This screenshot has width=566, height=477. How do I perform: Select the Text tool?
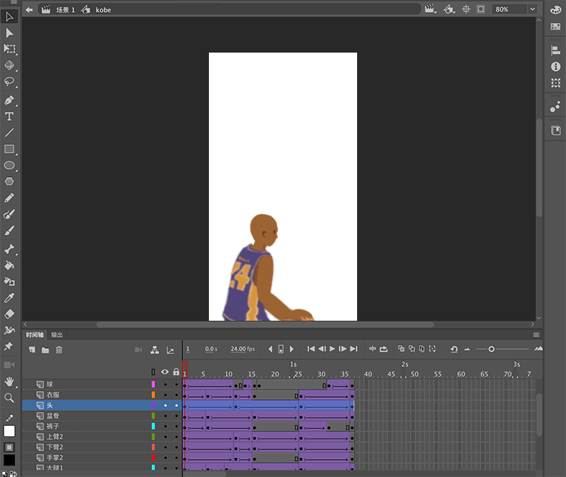point(10,116)
